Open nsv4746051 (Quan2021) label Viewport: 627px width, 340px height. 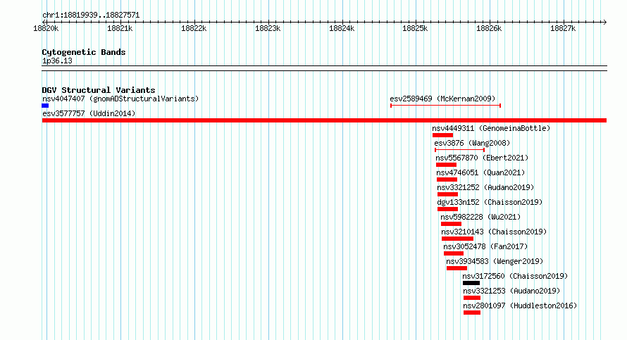click(480, 172)
